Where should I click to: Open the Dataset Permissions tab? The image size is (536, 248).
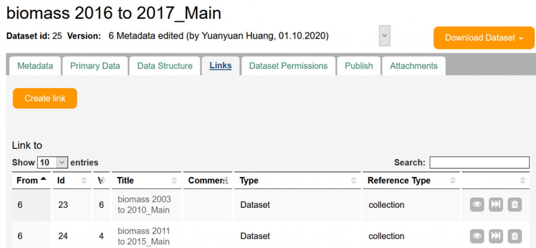click(288, 66)
